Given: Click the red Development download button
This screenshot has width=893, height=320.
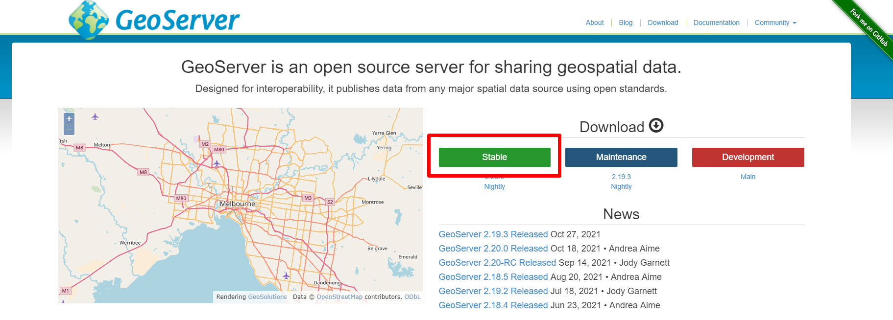Looking at the screenshot, I should point(748,157).
